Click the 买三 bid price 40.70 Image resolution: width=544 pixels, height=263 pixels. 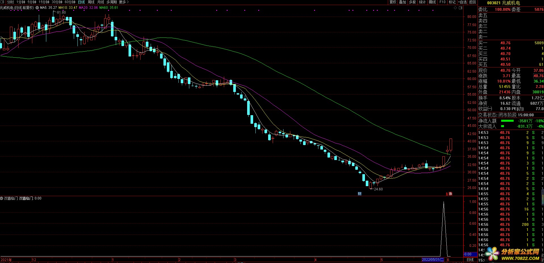point(505,54)
